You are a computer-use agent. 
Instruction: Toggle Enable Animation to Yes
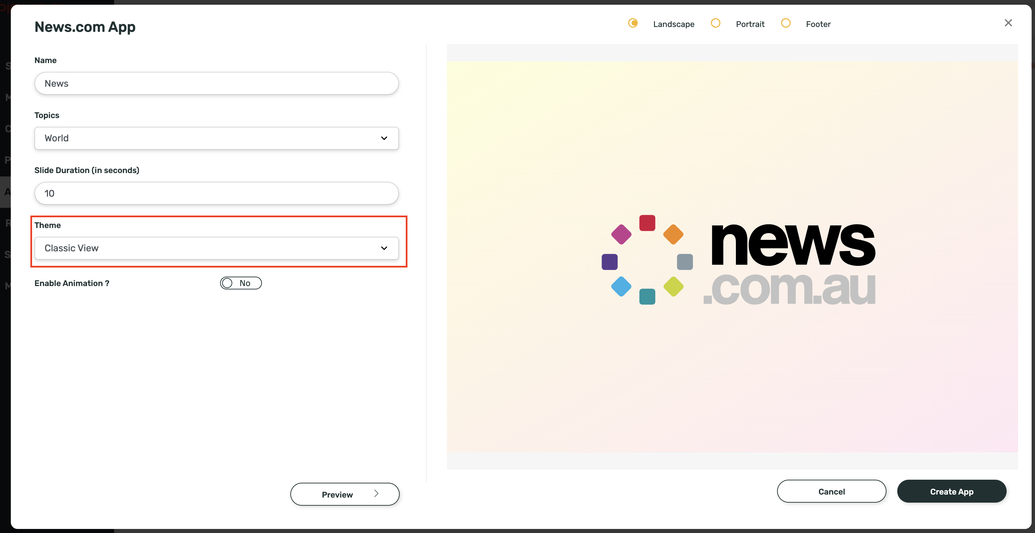241,283
